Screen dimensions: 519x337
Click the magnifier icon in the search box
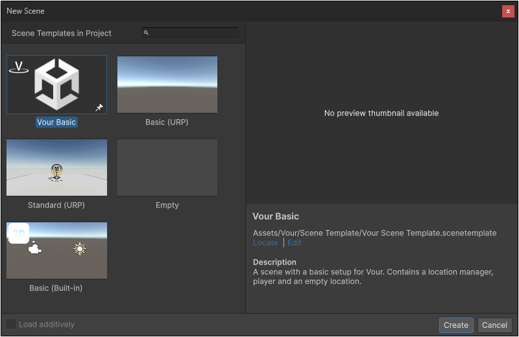(x=147, y=32)
